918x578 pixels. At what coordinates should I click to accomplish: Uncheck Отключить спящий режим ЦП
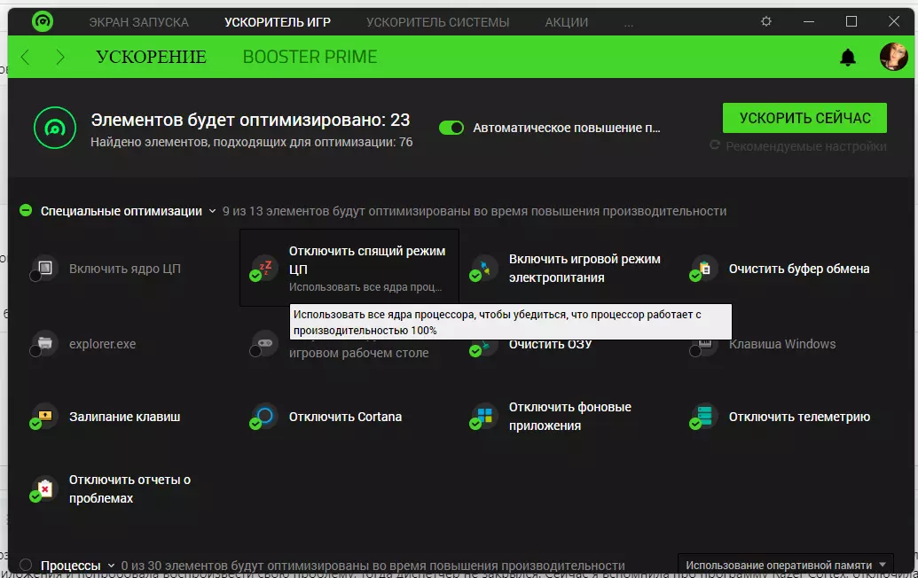[255, 276]
